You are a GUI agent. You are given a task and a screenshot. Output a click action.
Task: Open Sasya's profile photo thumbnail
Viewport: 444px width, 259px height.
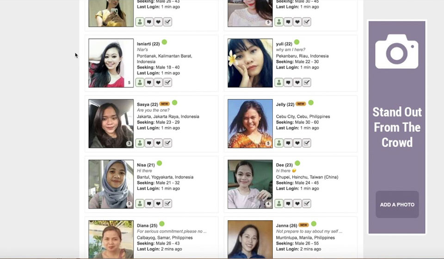click(111, 123)
